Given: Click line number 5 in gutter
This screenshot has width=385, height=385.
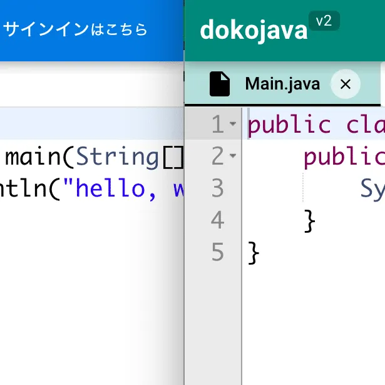Looking at the screenshot, I should pos(218,252).
